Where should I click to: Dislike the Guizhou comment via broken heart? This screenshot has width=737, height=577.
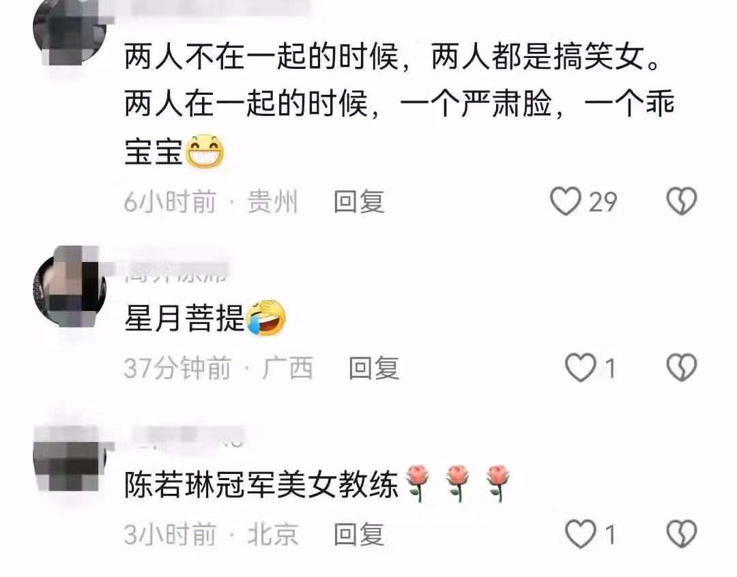[682, 202]
